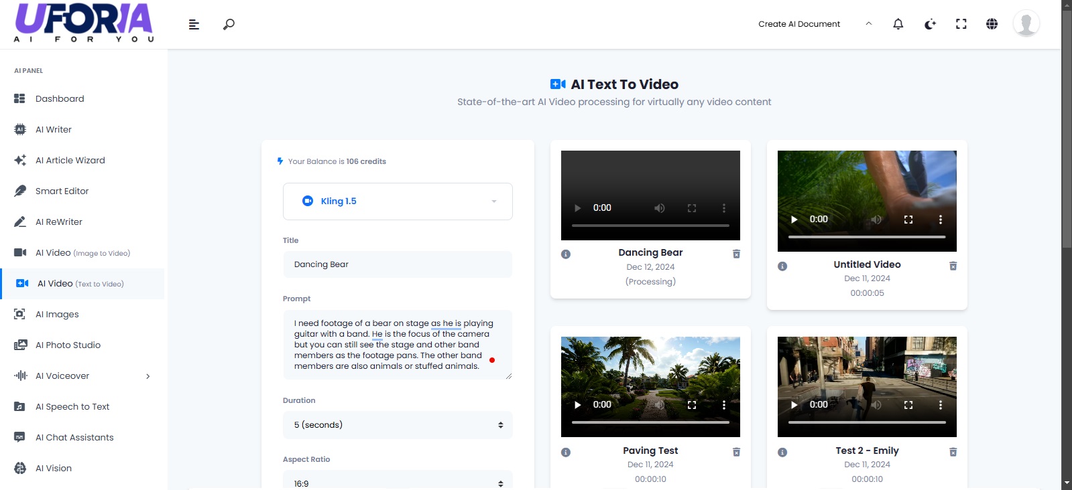1072x490 pixels.
Task: Open more options on Untitled Video player
Action: click(x=941, y=220)
